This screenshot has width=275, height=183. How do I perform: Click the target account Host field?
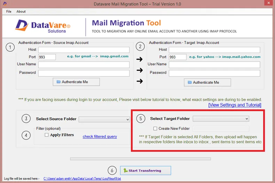(214, 50)
